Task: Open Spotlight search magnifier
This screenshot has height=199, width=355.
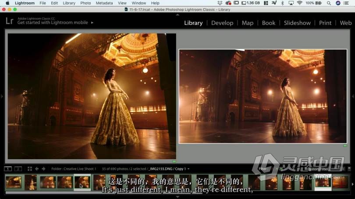Action: coord(329,3)
